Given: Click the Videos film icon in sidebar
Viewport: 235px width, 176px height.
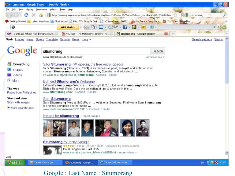Looking at the screenshot, I should pyautogui.click(x=9, y=75).
